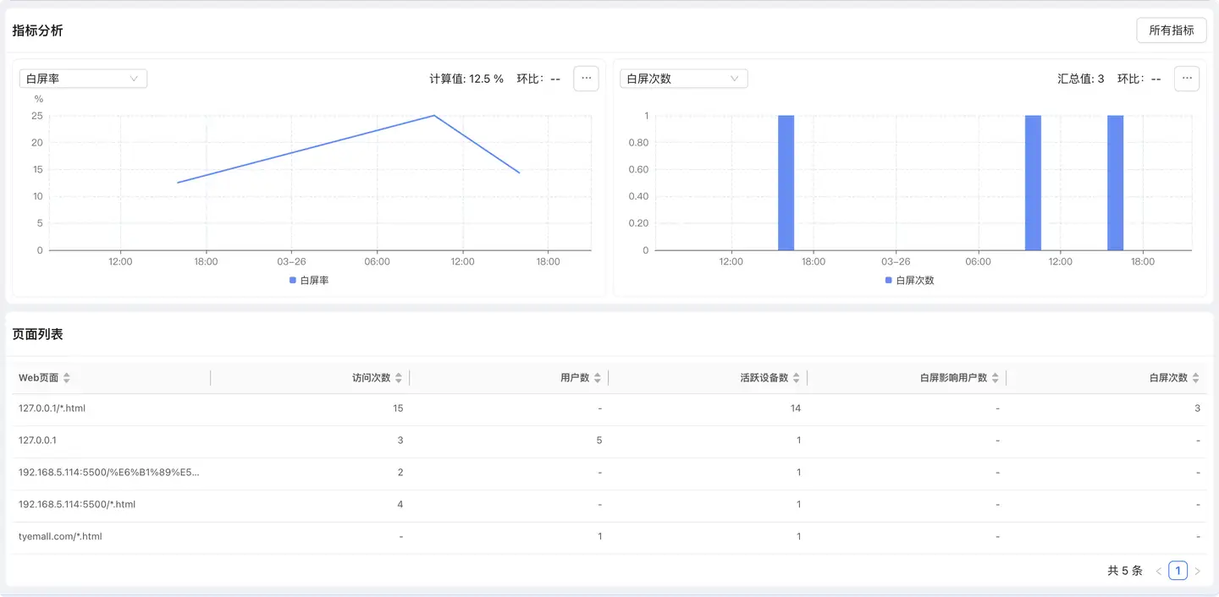
Task: Open more options menu on 白屏次数 chart
Action: [1186, 78]
